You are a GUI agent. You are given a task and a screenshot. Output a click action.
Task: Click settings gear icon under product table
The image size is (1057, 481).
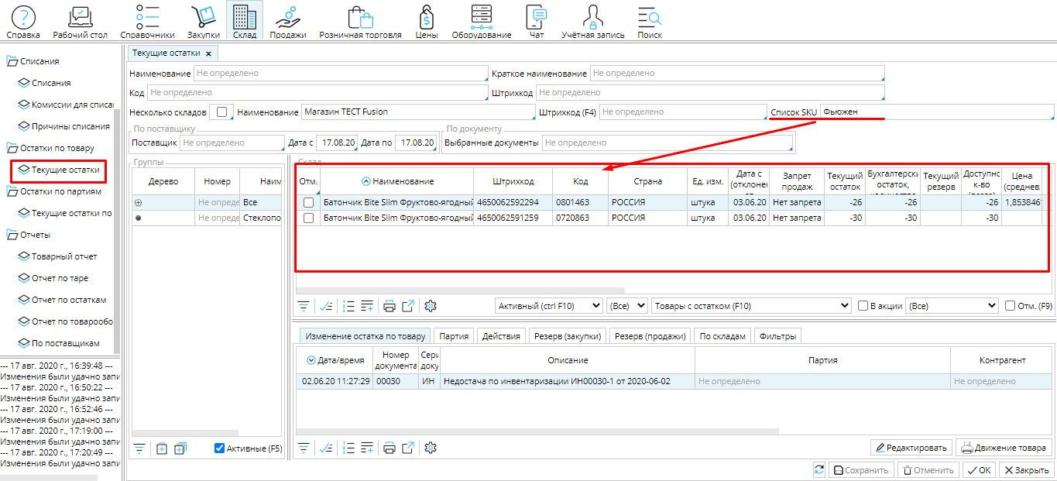point(431,306)
